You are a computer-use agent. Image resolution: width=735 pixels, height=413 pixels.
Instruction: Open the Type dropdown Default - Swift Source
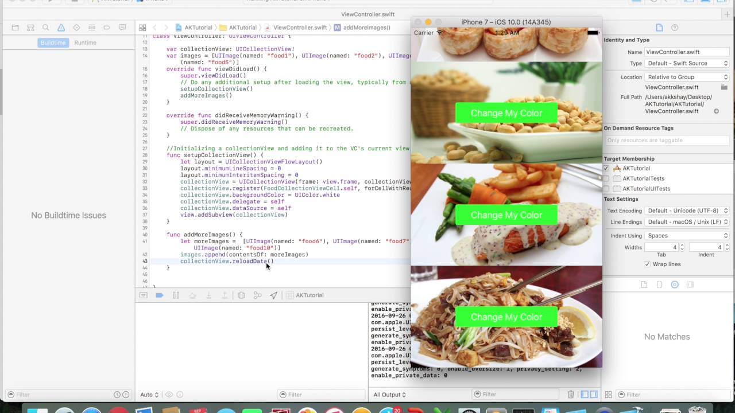pyautogui.click(x=687, y=64)
